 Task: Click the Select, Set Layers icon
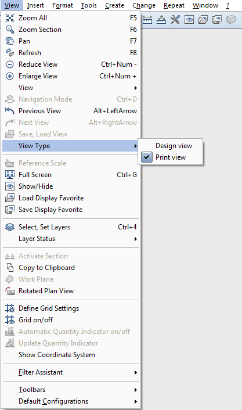[10, 227]
